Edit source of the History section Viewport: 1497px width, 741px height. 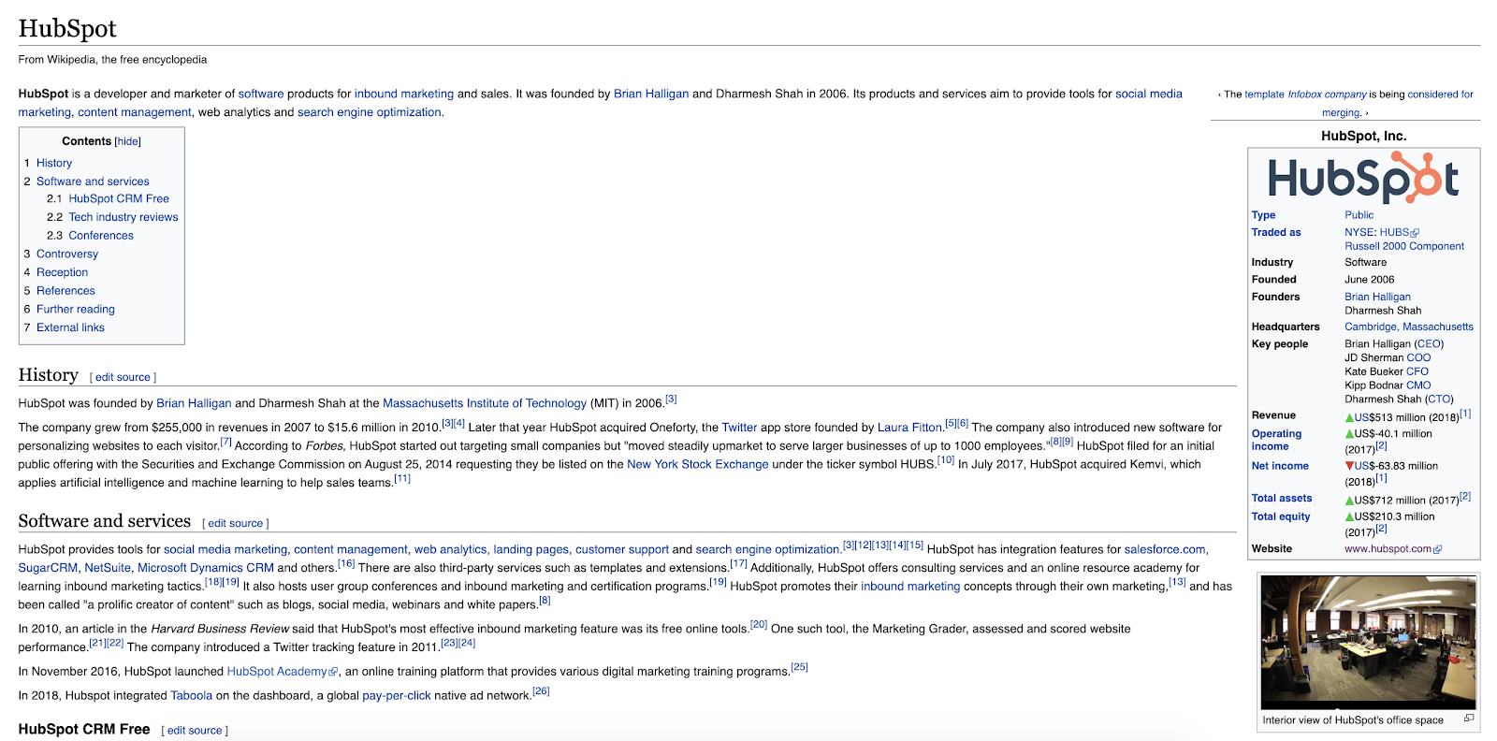point(123,377)
